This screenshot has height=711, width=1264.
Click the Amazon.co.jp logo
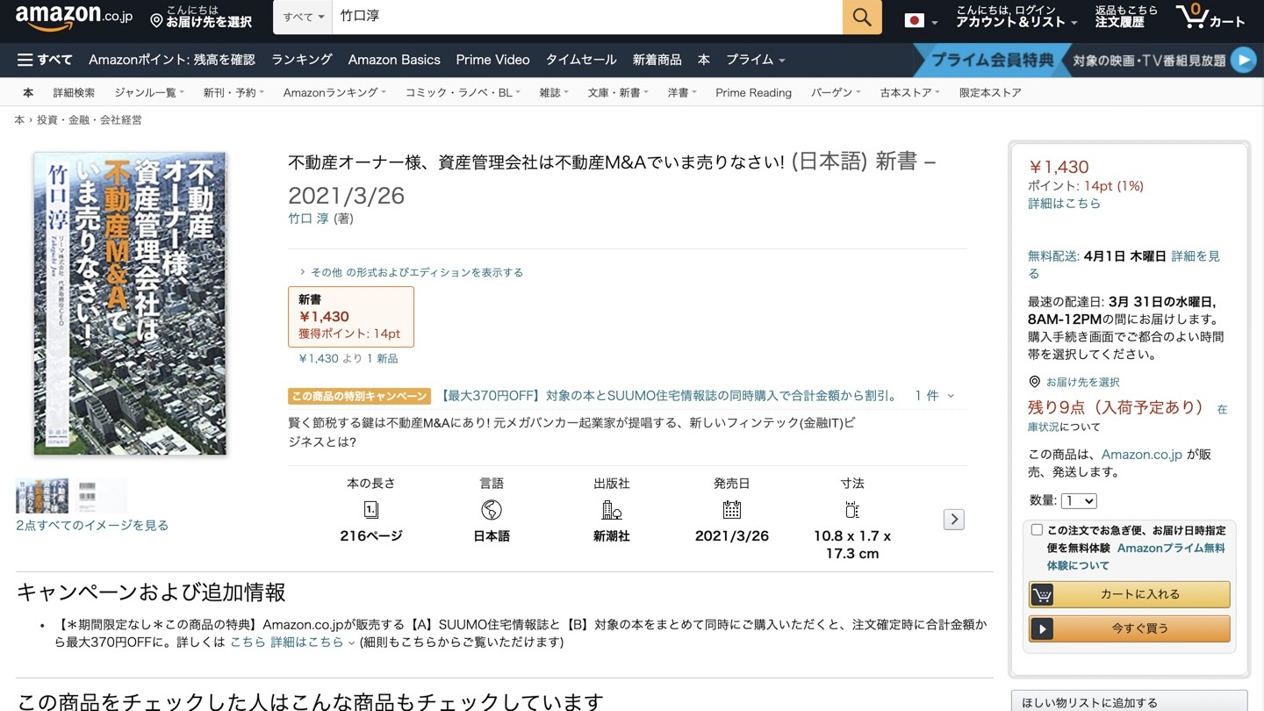pyautogui.click(x=73, y=18)
